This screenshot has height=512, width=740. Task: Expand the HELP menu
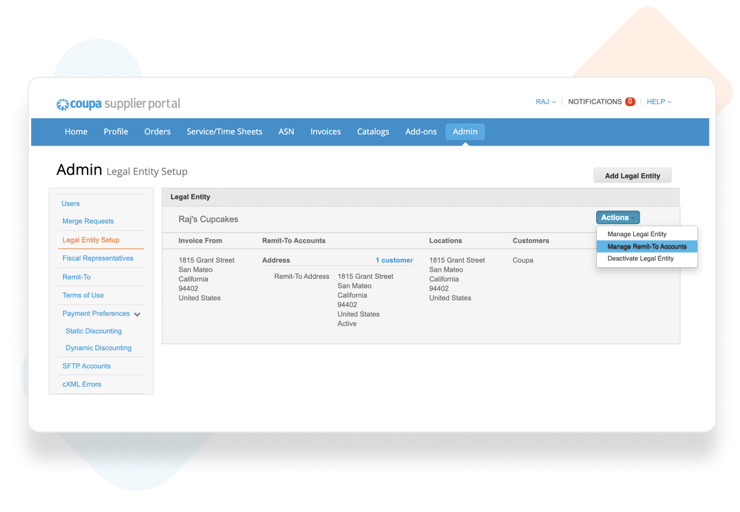coord(658,102)
